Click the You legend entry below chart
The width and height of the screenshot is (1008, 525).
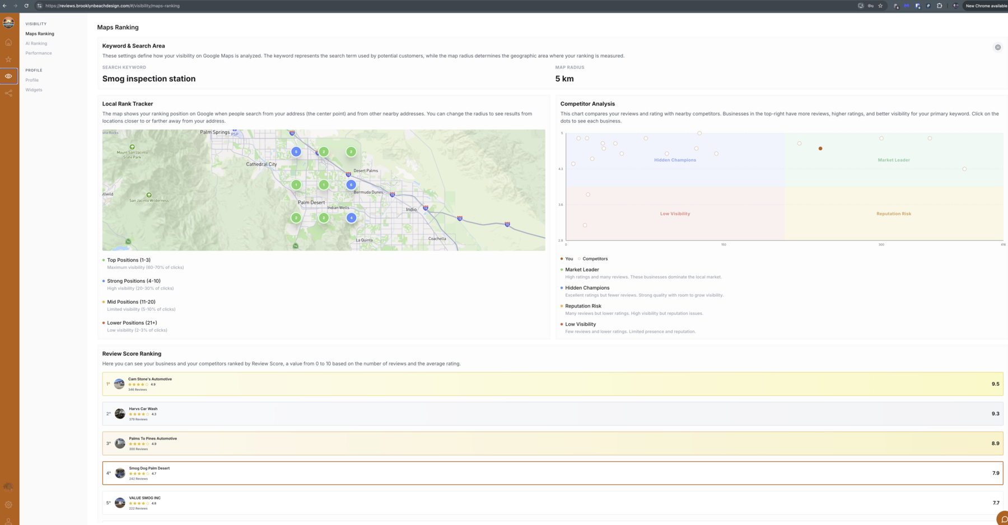point(567,259)
